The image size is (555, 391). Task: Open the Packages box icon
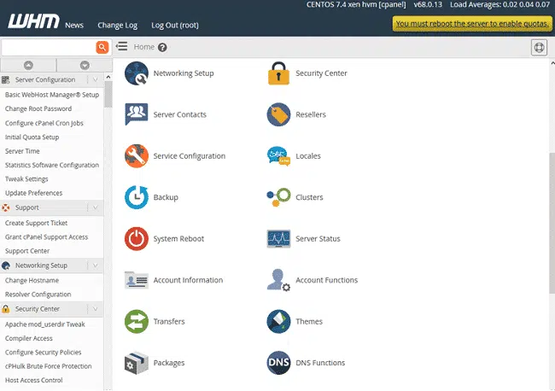[137, 363]
